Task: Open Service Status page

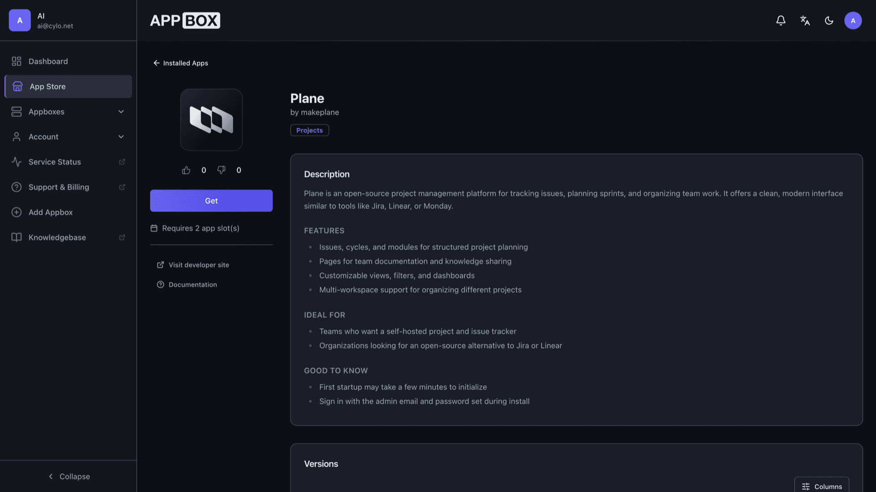Action: tap(68, 162)
